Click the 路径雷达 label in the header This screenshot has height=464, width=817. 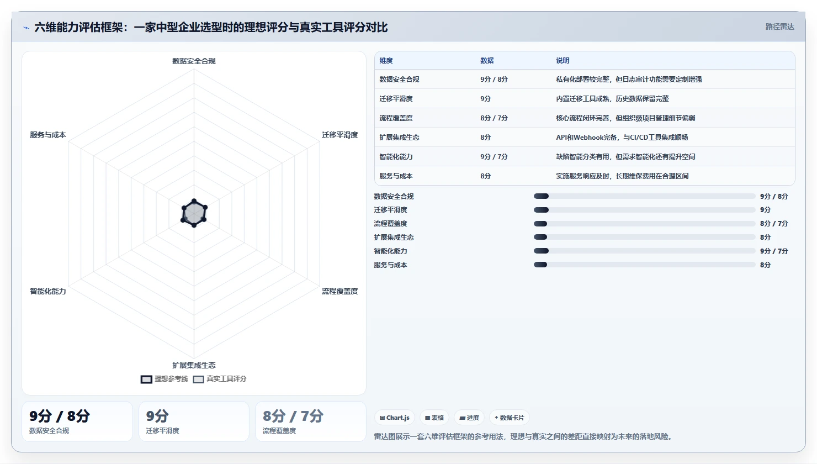point(779,27)
